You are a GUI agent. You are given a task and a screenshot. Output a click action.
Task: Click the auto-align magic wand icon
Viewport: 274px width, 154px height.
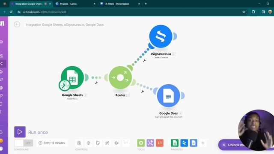point(107,143)
